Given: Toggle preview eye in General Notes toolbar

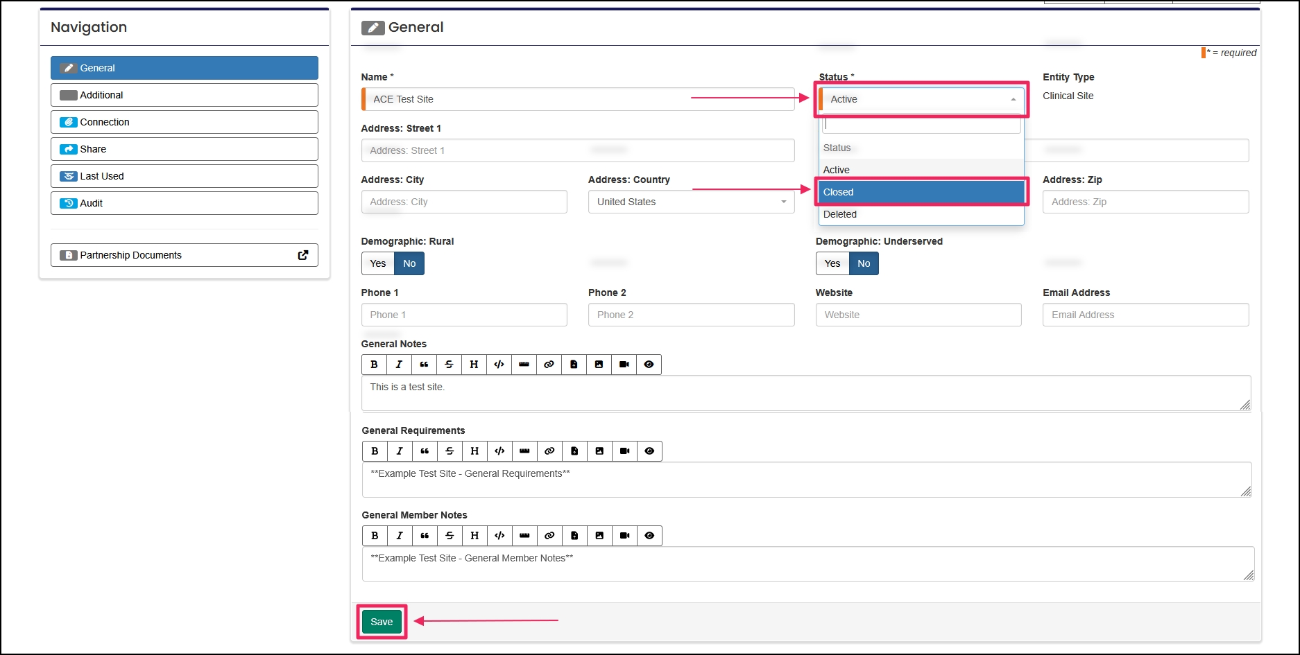Looking at the screenshot, I should [649, 365].
